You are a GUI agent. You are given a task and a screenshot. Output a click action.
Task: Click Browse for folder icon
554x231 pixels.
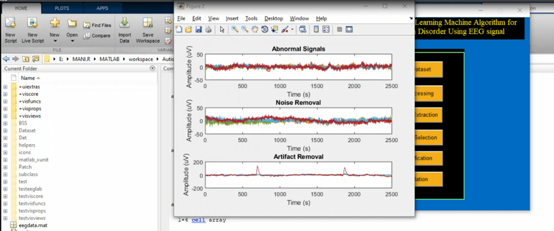35,59
